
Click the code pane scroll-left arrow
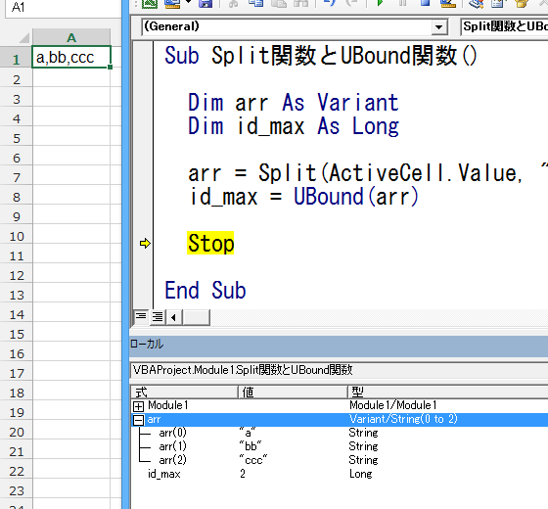pyautogui.click(x=174, y=317)
